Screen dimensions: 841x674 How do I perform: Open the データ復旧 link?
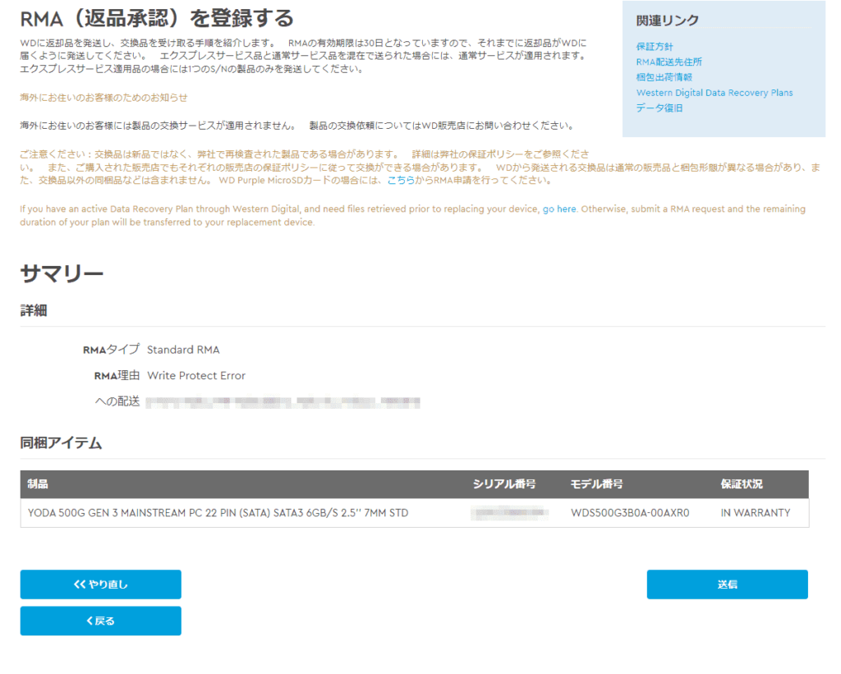pyautogui.click(x=659, y=108)
